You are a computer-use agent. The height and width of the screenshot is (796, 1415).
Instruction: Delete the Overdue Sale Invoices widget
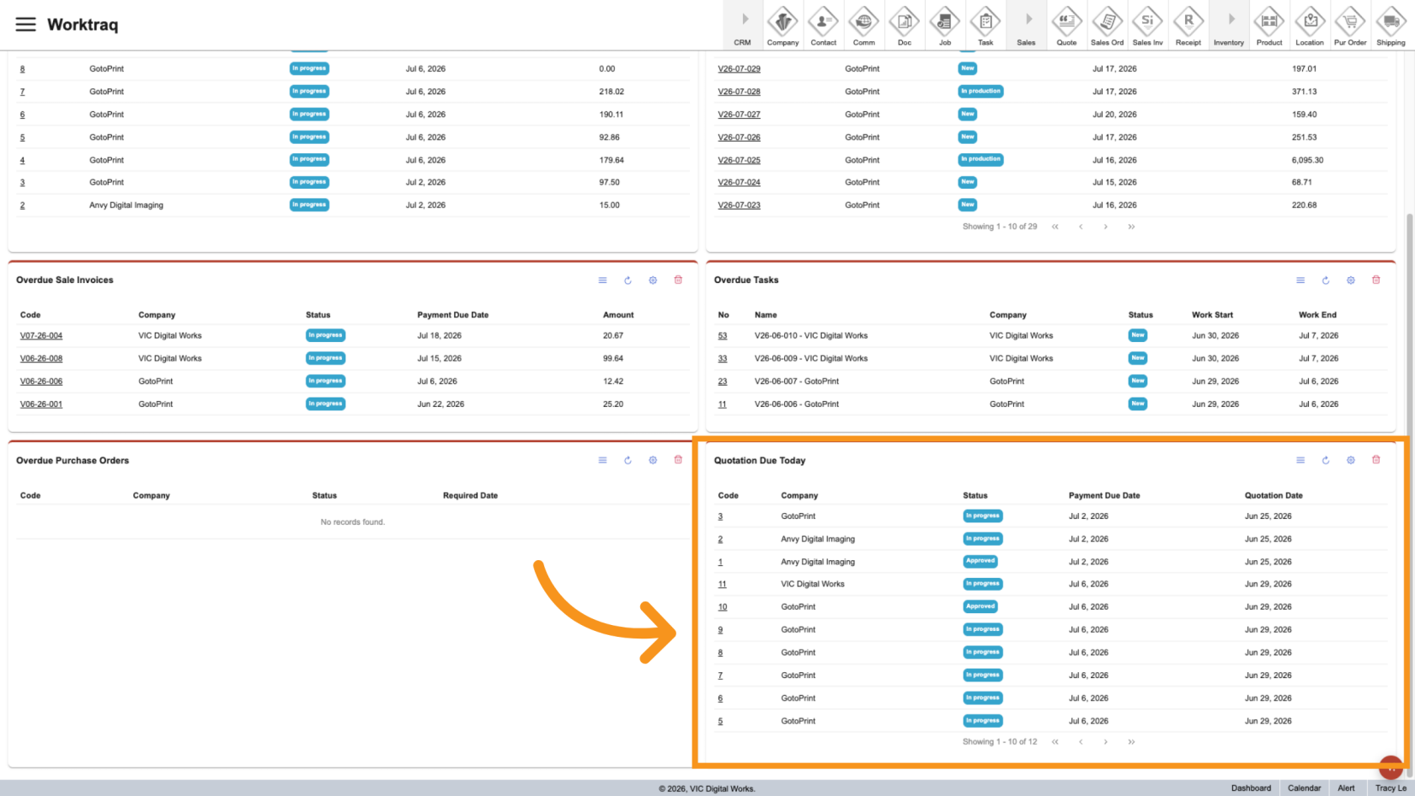[x=678, y=280]
